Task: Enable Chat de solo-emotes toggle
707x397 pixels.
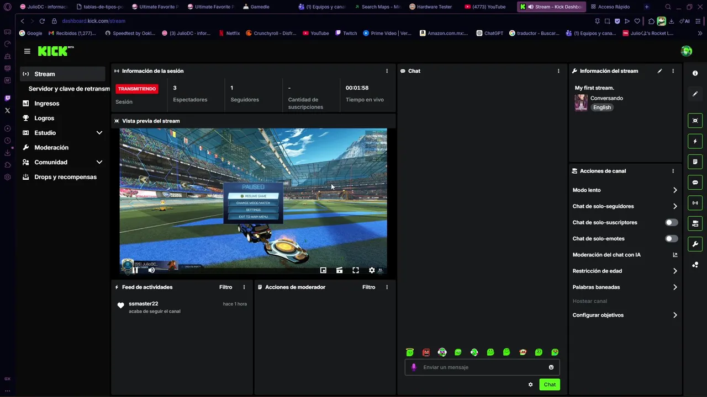Action: (671, 239)
